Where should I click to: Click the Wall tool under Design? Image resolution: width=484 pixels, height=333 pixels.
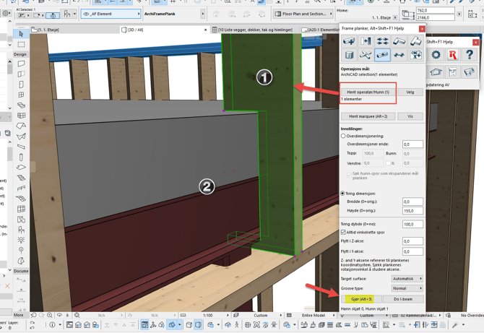coord(21,64)
